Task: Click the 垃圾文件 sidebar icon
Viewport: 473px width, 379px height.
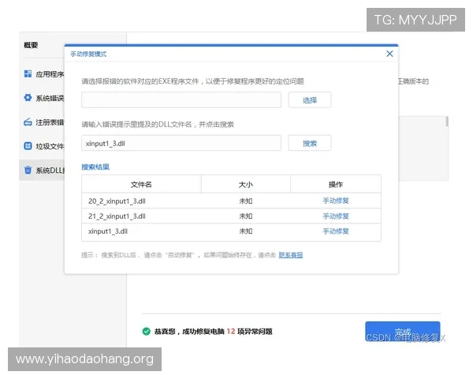Action: point(28,146)
